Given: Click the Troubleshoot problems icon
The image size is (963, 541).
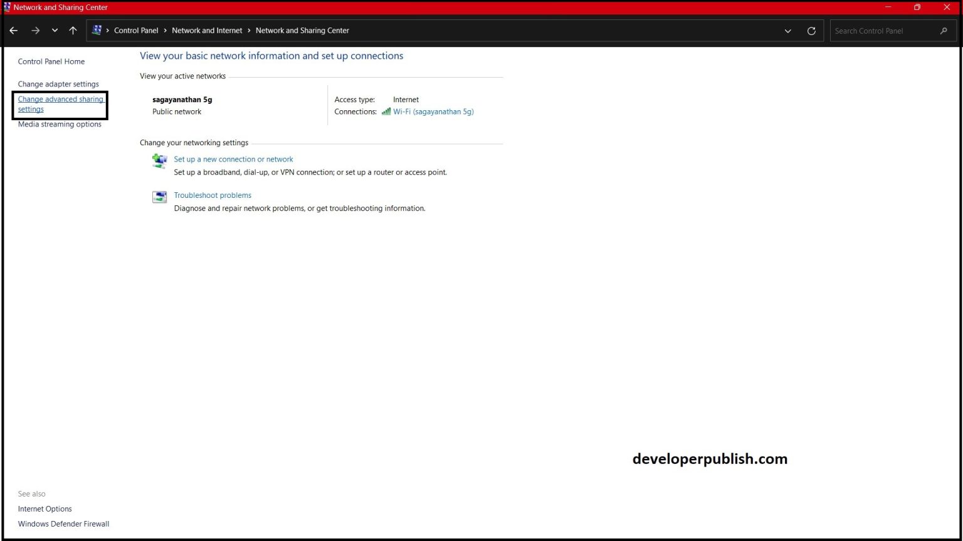Looking at the screenshot, I should point(159,197).
